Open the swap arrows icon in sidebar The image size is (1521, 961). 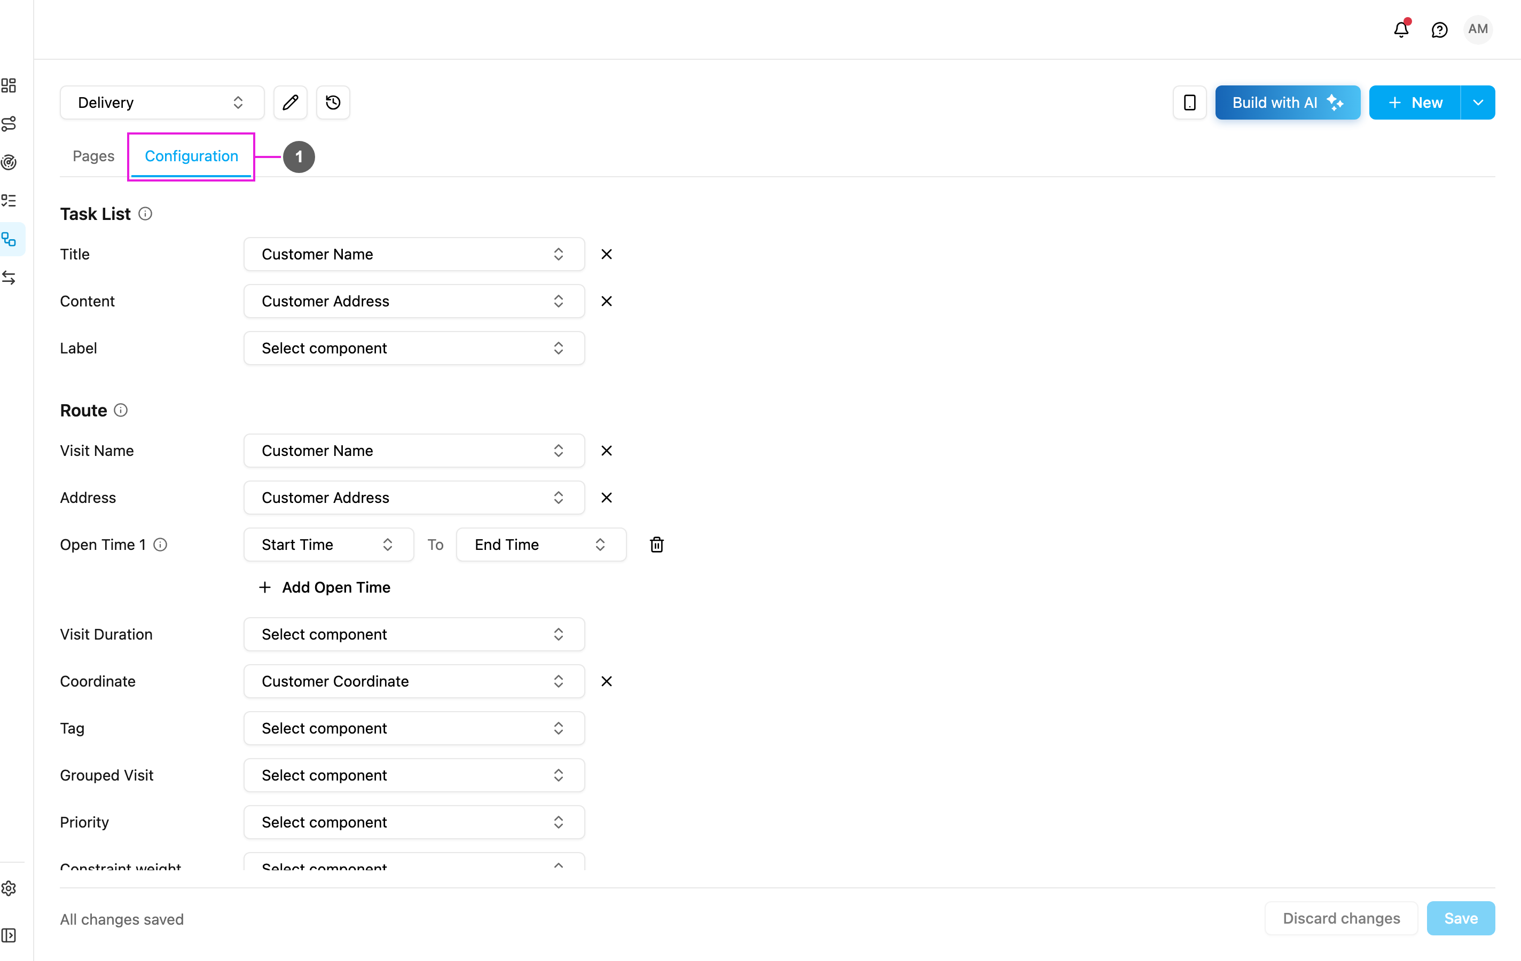point(10,278)
